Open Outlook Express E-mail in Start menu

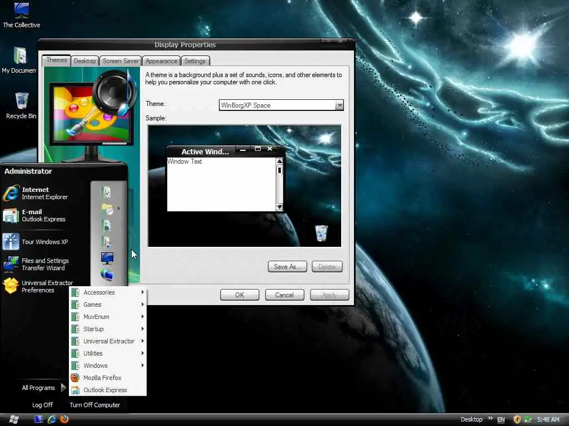[x=35, y=216]
